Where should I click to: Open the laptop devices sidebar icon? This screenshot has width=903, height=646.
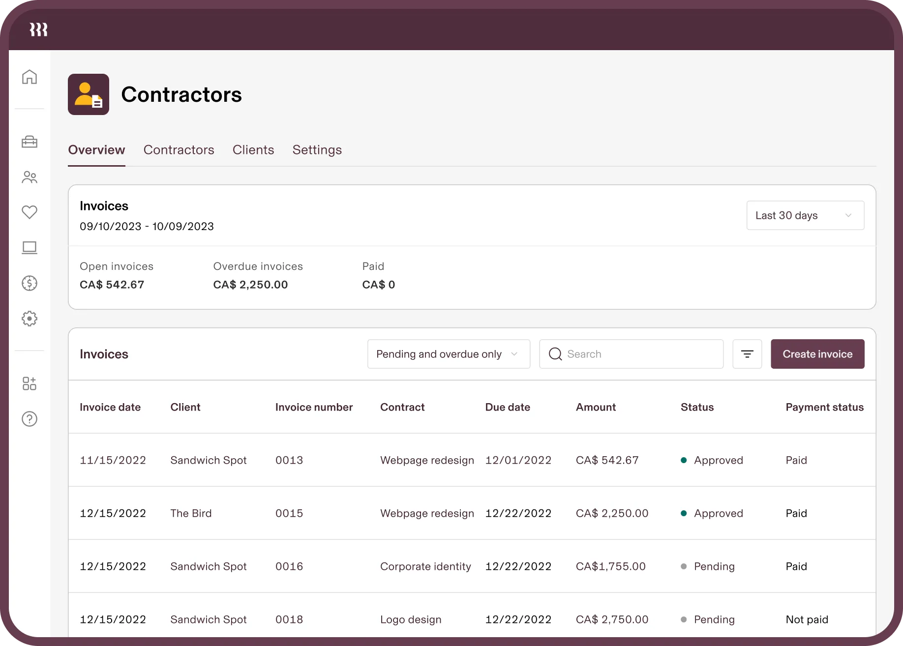[x=30, y=247]
